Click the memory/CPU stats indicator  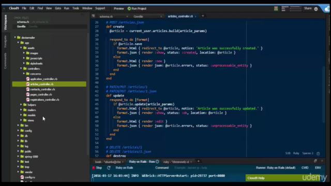click(291, 9)
